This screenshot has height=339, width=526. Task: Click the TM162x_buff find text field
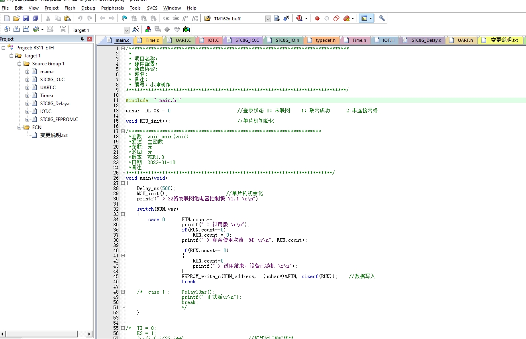pyautogui.click(x=238, y=19)
